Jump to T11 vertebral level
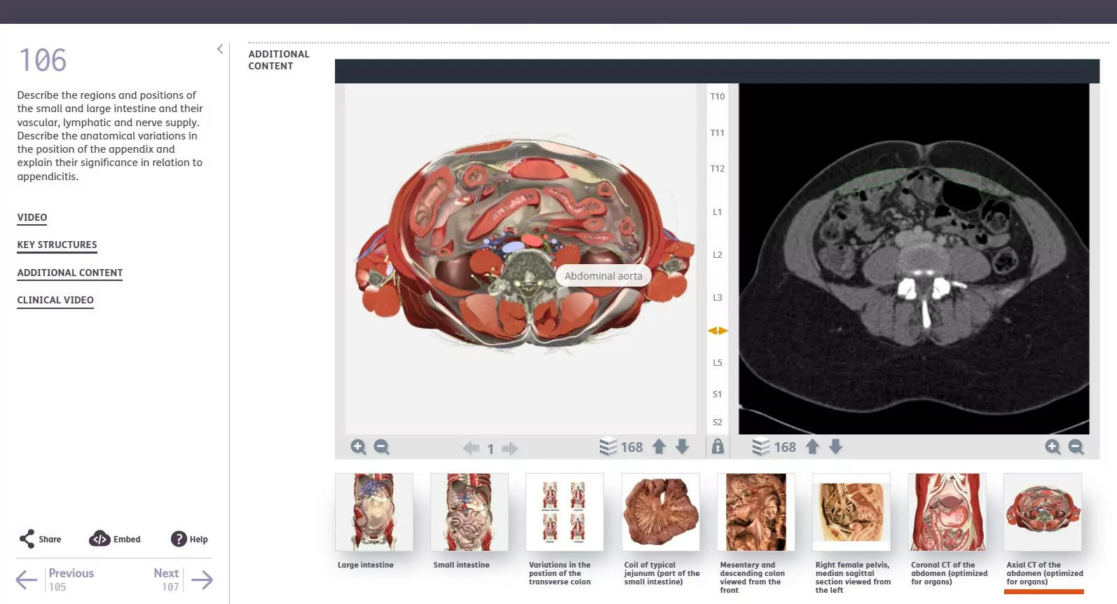Screen dimensions: 1117x604 [718, 132]
